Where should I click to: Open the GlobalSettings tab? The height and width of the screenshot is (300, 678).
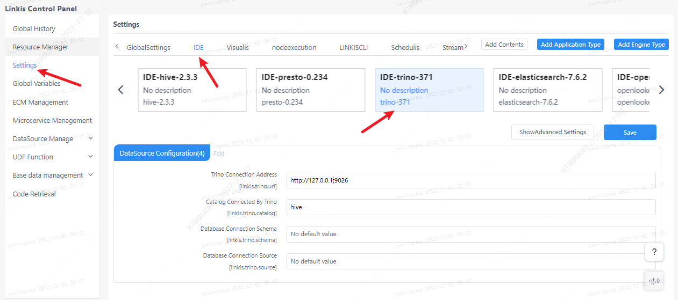tap(148, 47)
